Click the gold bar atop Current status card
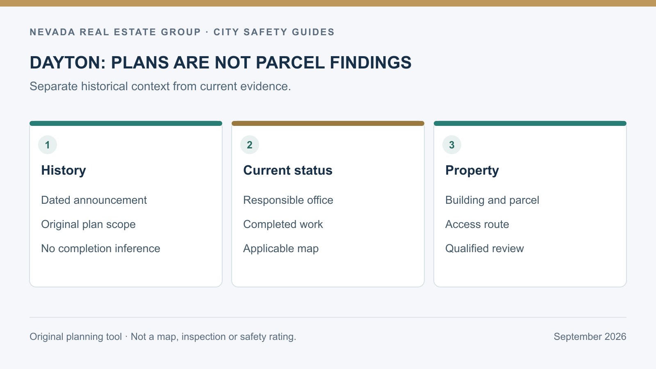The width and height of the screenshot is (656, 369). (328, 123)
